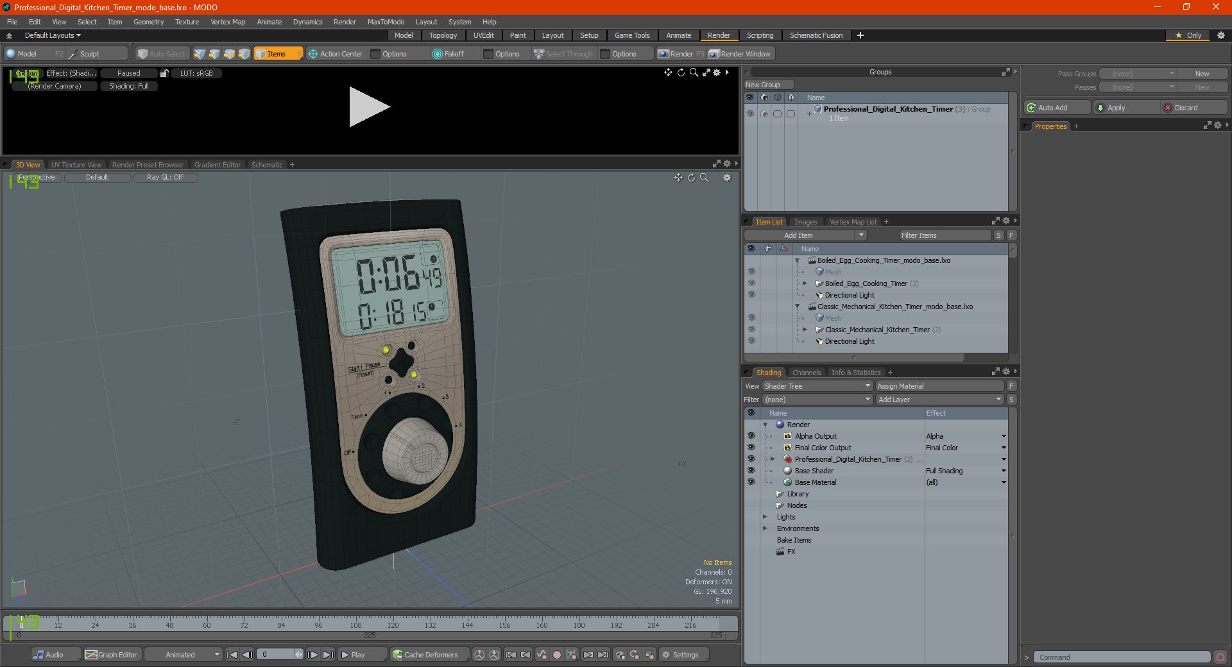Toggle Action Center Options checkbox
The width and height of the screenshot is (1232, 667).
[376, 54]
